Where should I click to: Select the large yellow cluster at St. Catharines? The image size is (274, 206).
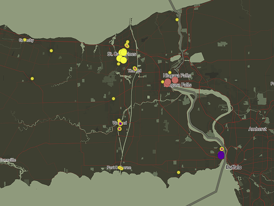tap(122, 56)
